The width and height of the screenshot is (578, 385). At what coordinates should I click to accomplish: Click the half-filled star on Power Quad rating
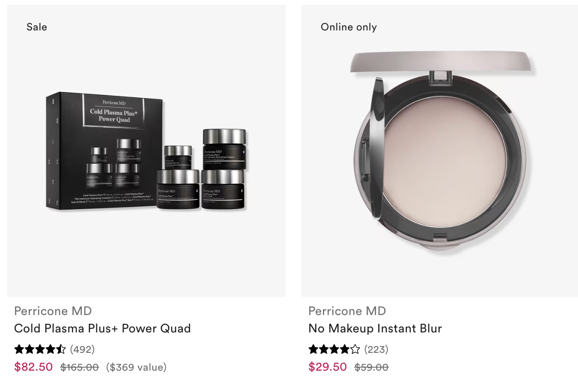click(x=61, y=349)
